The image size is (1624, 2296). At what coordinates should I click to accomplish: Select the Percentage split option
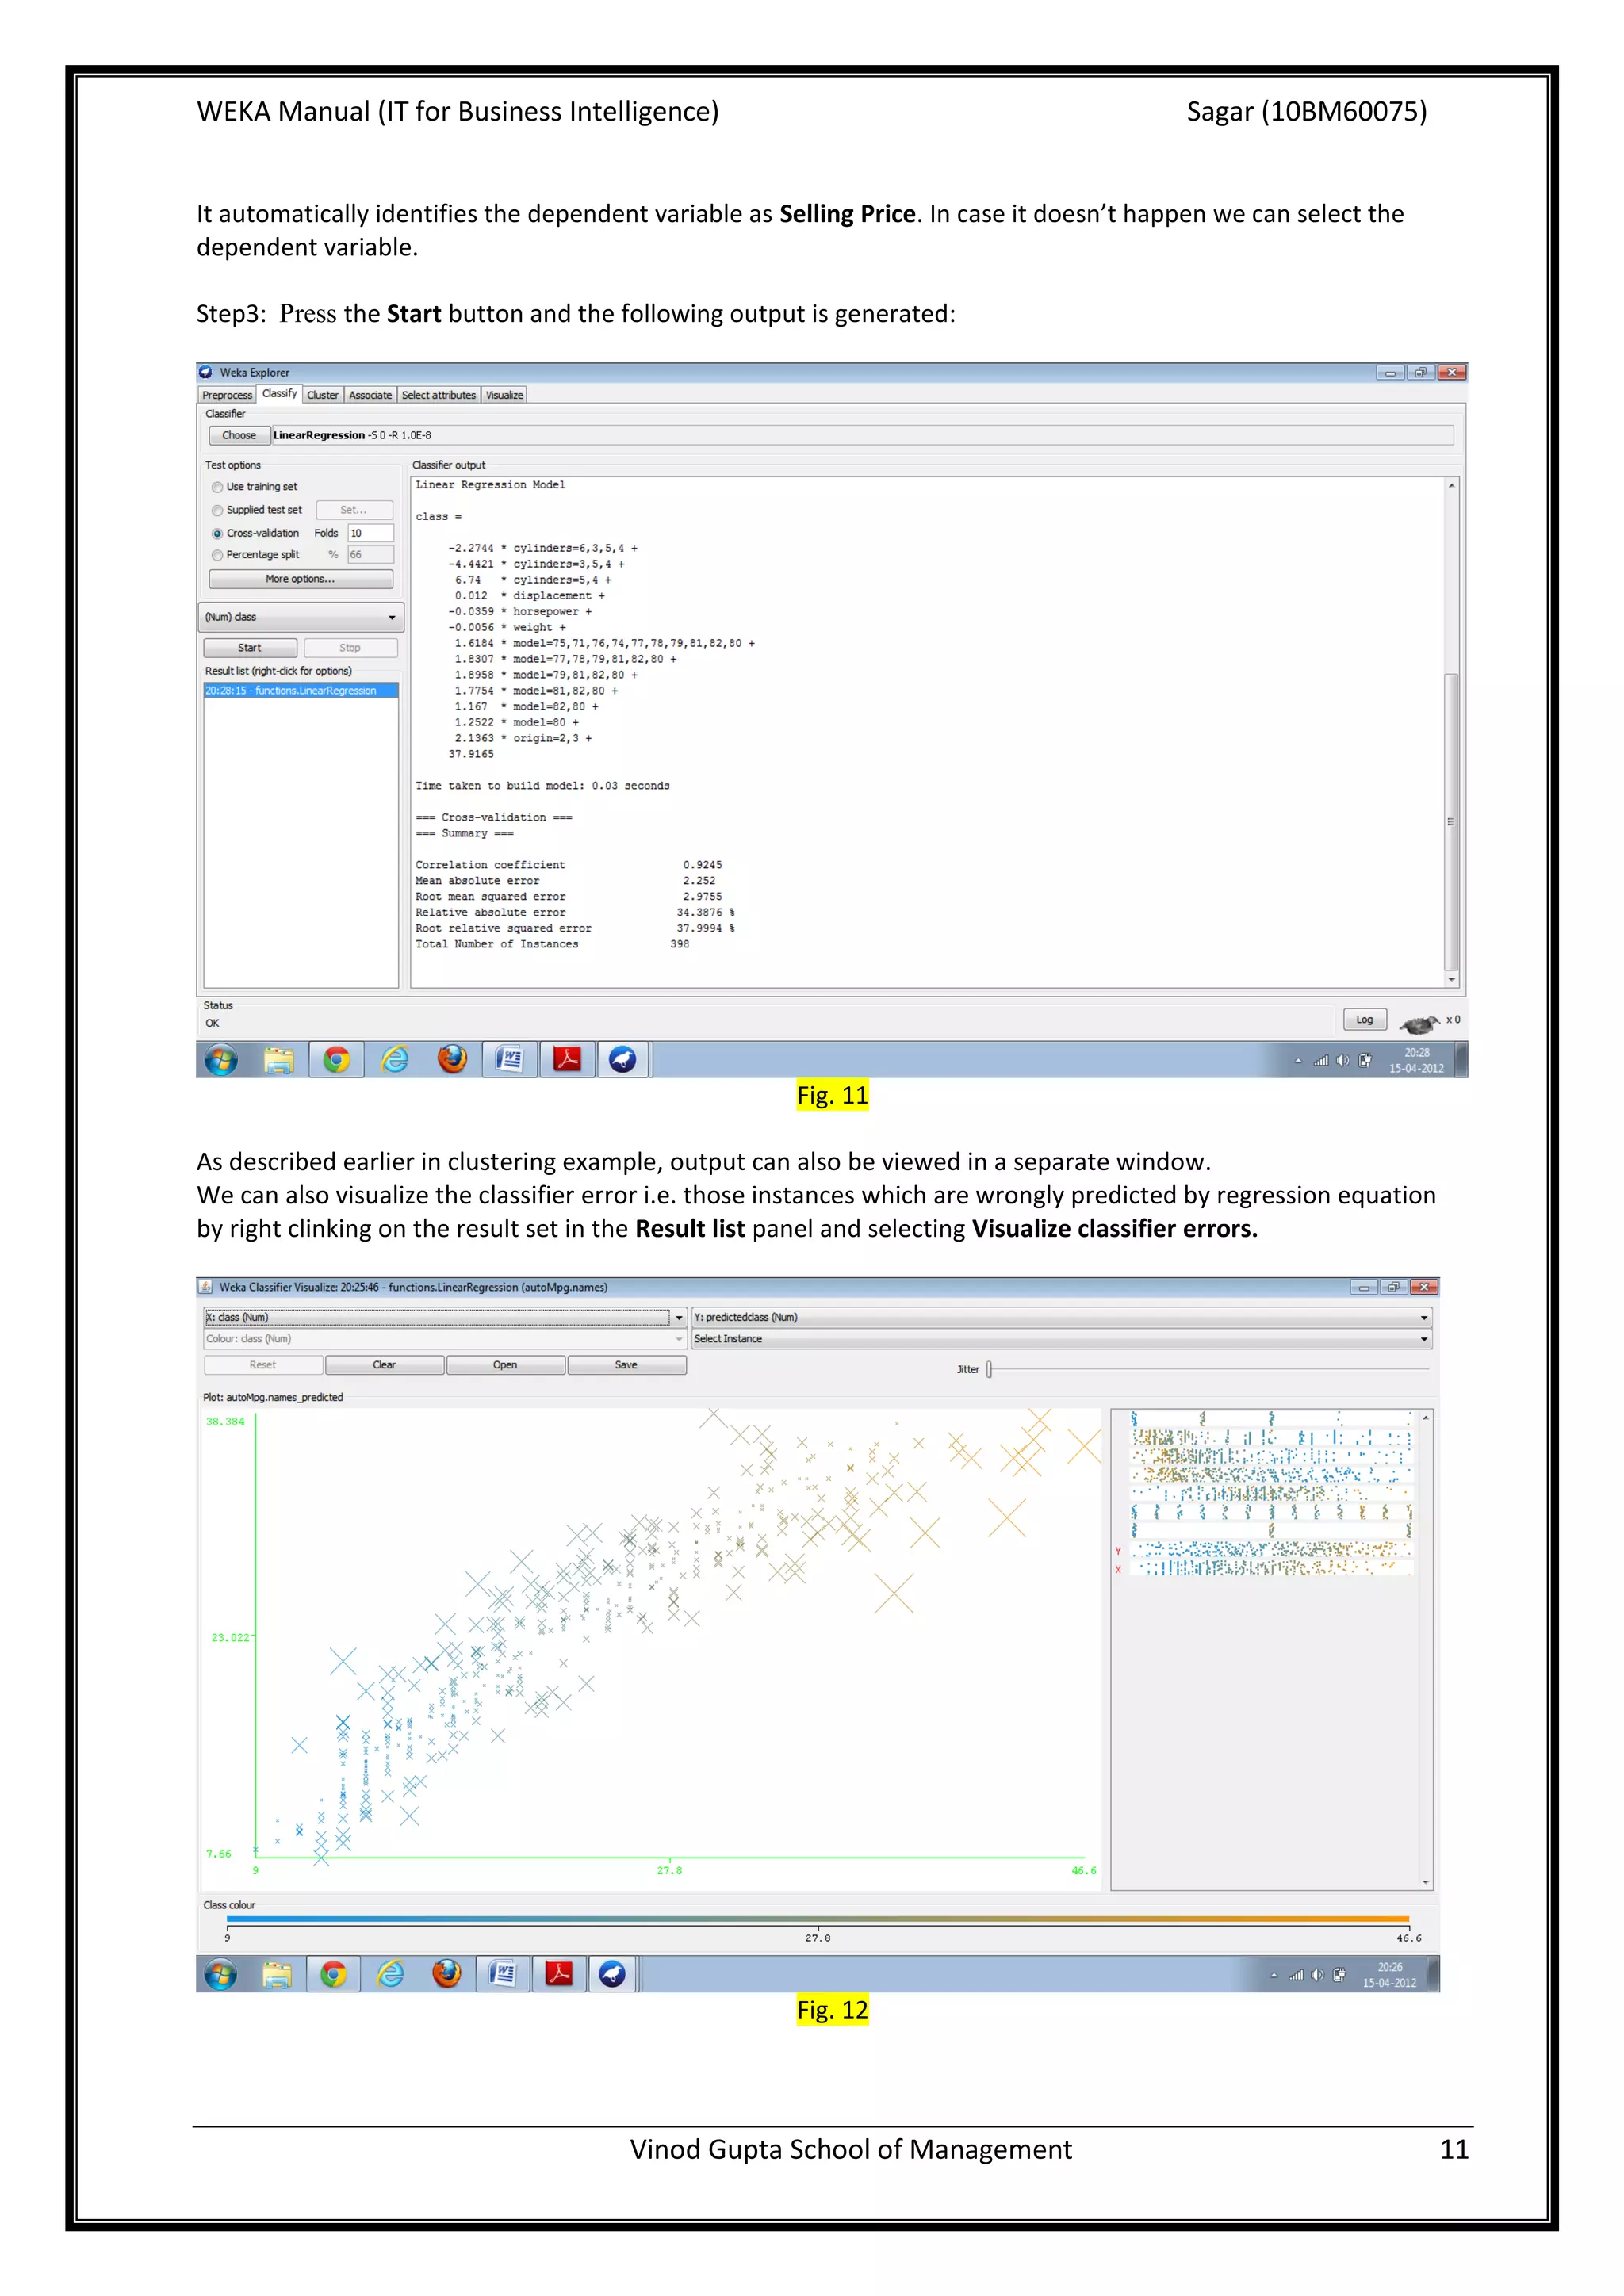pos(217,555)
